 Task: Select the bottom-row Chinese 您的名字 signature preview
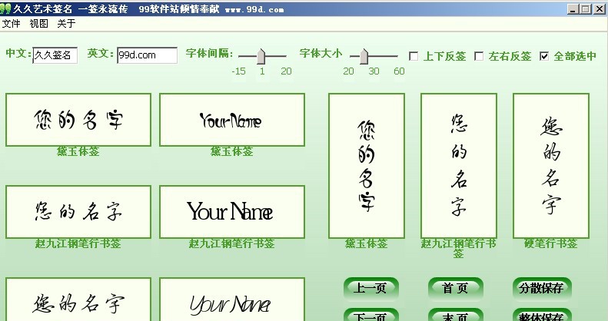78,299
